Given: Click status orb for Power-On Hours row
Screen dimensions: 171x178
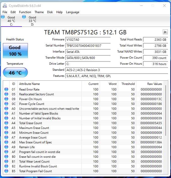Looking at the screenshot, I should 6,99.
